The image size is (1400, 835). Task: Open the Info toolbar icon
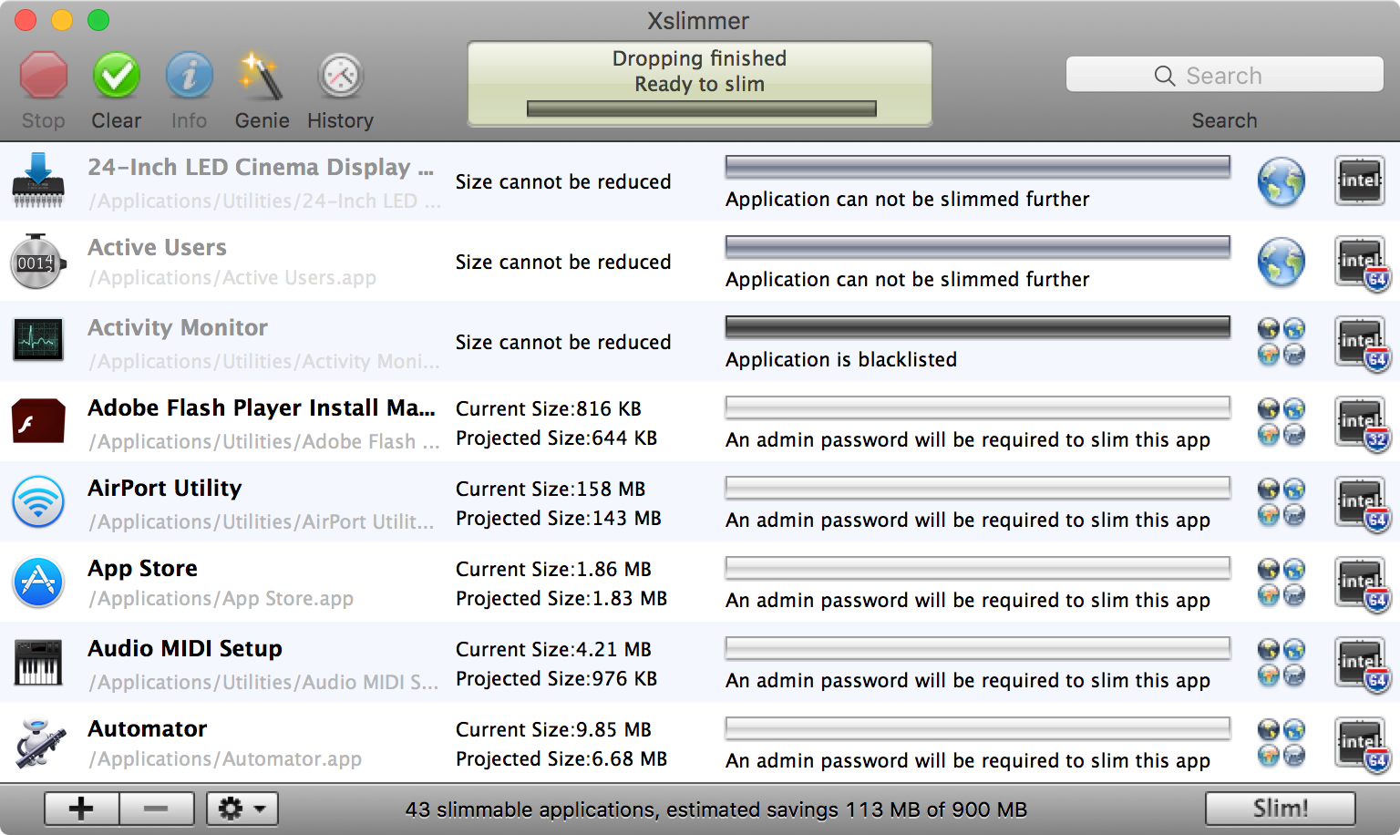pyautogui.click(x=189, y=76)
